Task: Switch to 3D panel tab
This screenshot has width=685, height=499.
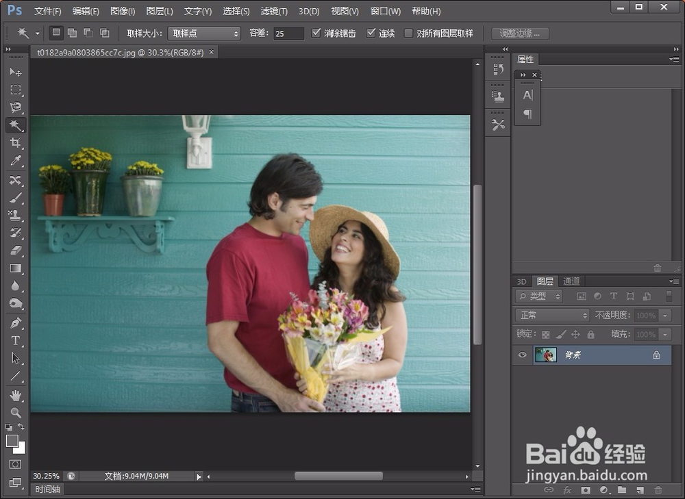Action: pos(521,281)
